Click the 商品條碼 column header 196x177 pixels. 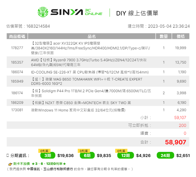(x=17, y=36)
